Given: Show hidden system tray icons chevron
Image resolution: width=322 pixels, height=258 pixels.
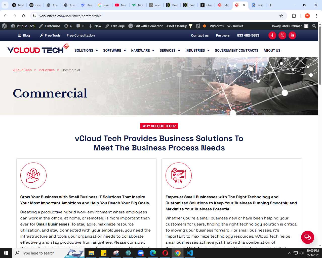Looking at the screenshot, I should (289, 253).
